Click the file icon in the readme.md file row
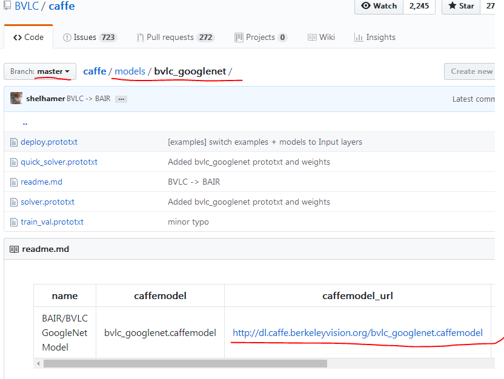Screen dimensions: 504x379 (x=14, y=182)
